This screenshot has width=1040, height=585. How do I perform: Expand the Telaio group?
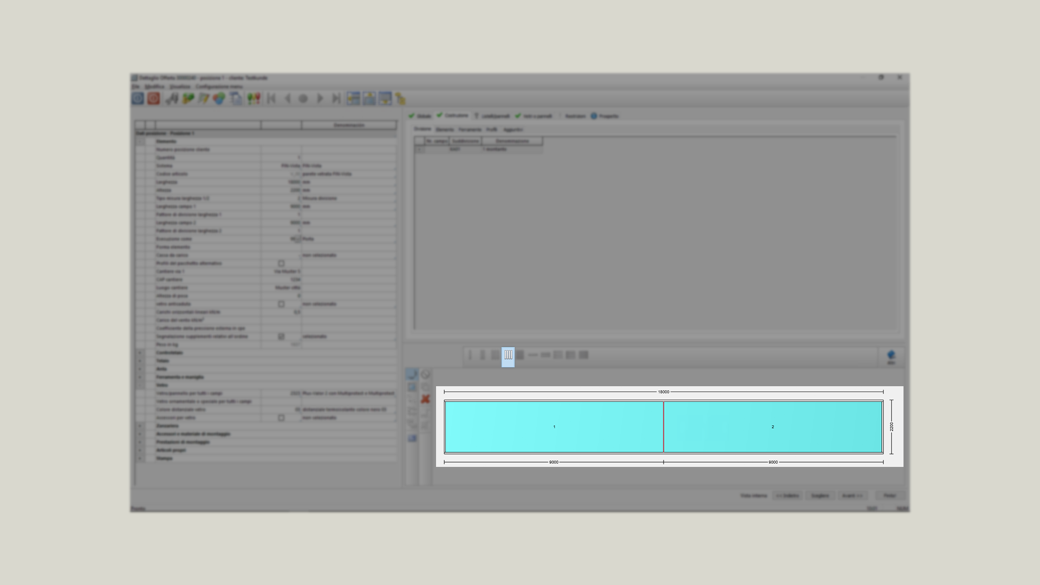point(140,361)
